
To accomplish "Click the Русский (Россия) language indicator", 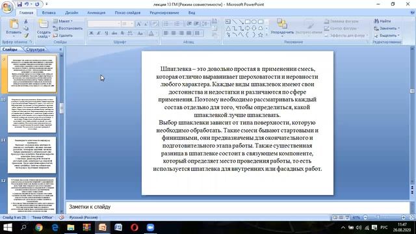I will [x=83, y=217].
